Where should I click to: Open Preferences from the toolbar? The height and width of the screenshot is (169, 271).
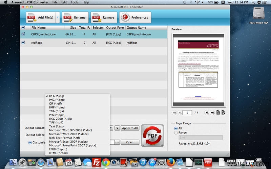135,18
